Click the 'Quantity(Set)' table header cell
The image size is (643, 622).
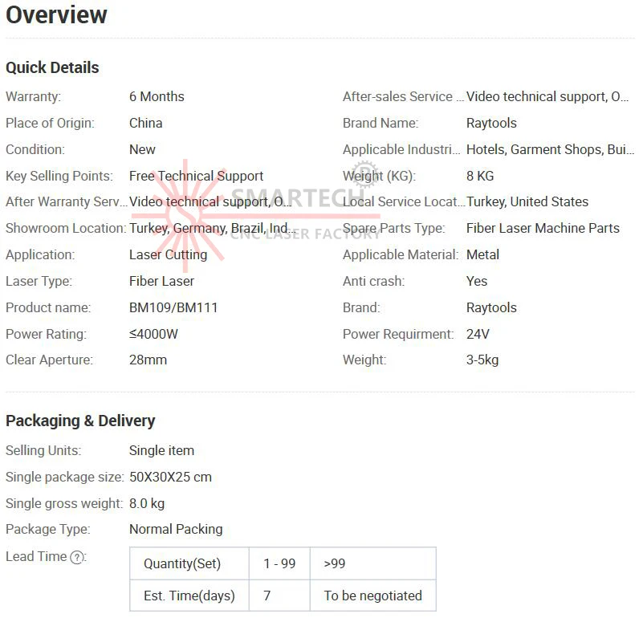189,563
